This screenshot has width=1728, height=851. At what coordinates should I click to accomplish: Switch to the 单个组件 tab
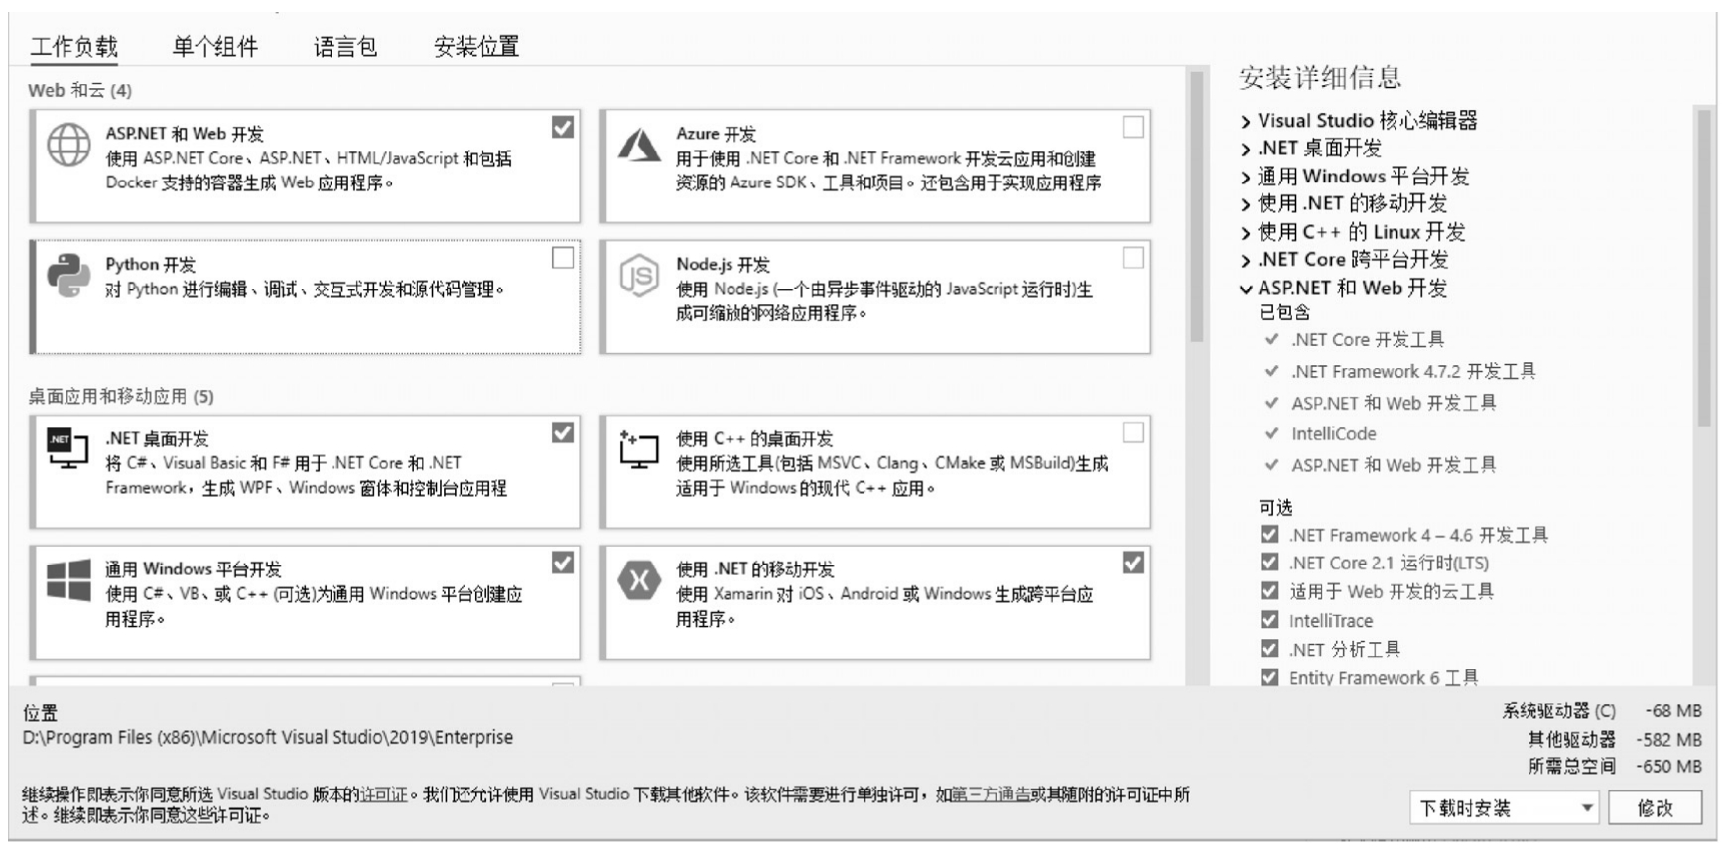pyautogui.click(x=215, y=47)
